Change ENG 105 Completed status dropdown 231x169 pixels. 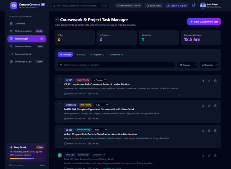[98, 155]
